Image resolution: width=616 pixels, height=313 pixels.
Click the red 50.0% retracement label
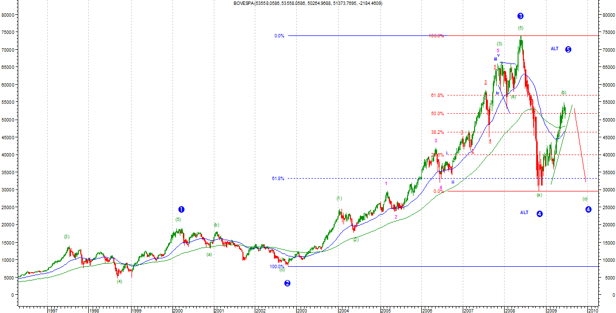pyautogui.click(x=437, y=114)
